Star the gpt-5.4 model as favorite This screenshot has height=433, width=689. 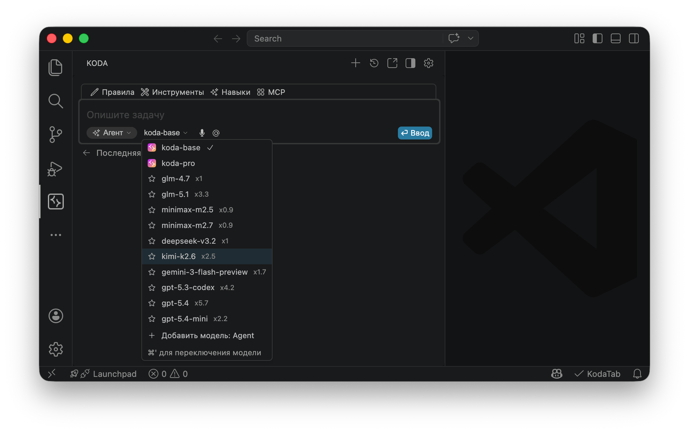152,303
